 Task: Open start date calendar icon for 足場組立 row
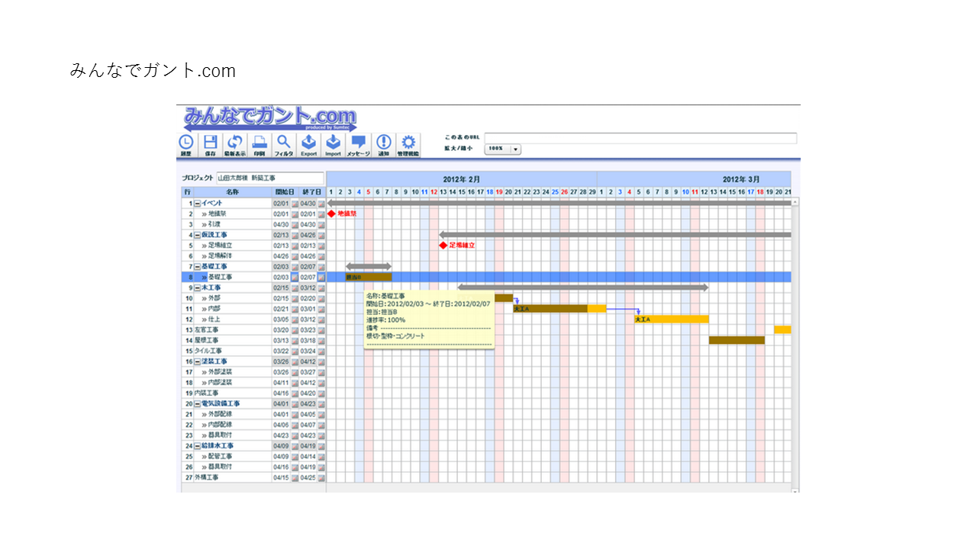(295, 246)
